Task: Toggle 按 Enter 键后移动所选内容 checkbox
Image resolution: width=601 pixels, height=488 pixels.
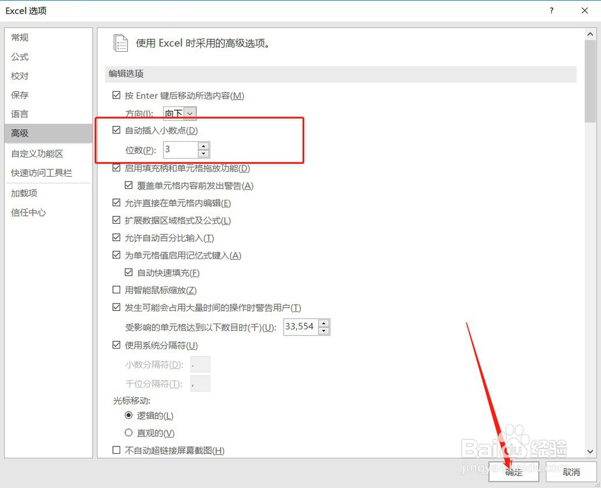Action: (x=117, y=95)
